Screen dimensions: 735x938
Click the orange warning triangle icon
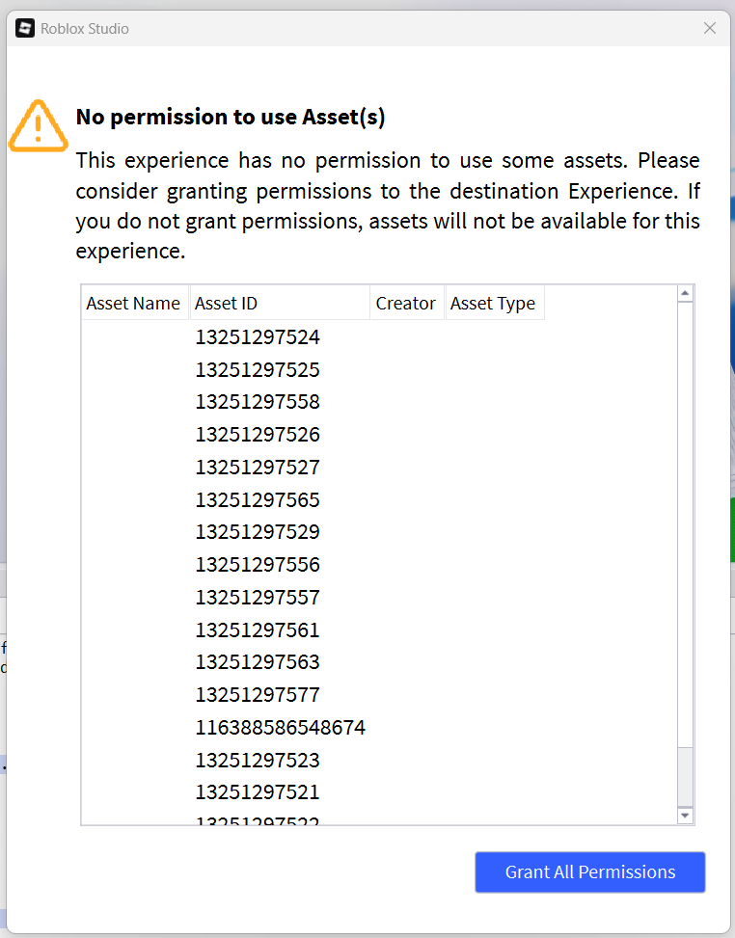point(37,125)
